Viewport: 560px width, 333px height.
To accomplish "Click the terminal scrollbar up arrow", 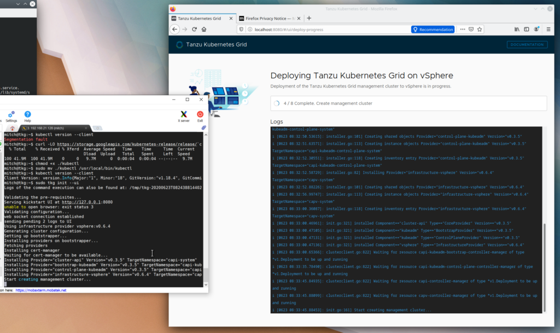I will (206, 135).
